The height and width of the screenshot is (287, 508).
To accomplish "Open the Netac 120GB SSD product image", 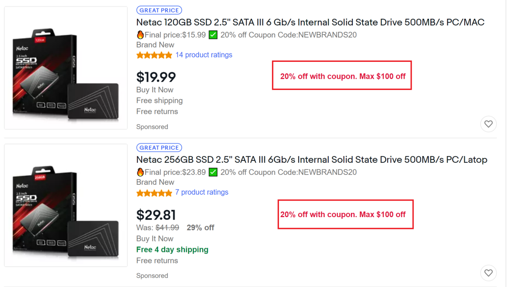I will [x=66, y=68].
